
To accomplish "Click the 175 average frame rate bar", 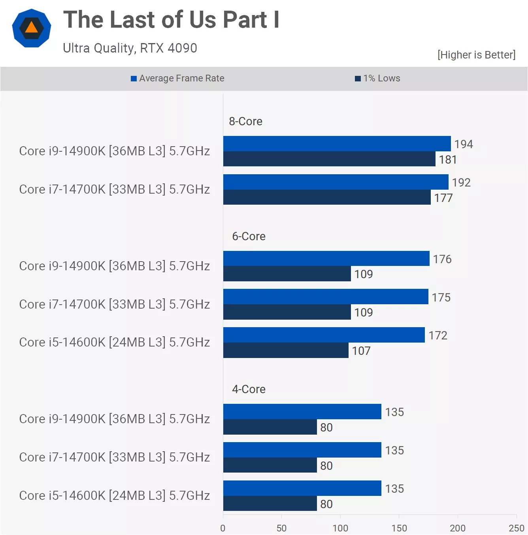I will 326,297.
